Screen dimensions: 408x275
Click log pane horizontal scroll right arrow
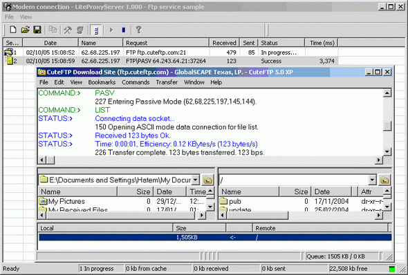click(x=378, y=160)
